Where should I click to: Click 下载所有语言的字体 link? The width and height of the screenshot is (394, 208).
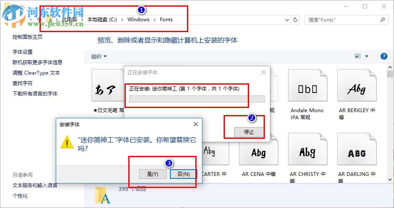35,93
